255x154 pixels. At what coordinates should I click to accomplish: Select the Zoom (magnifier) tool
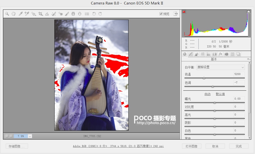(7, 14)
